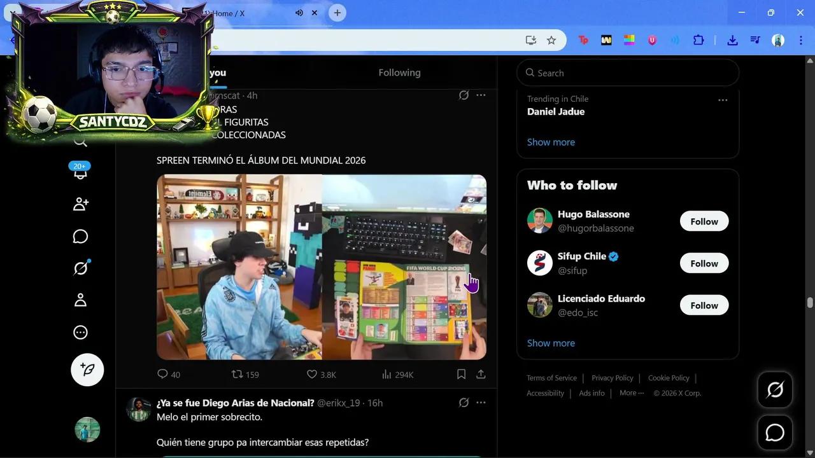The width and height of the screenshot is (815, 458).
Task: Open the Ya se fue Diego Arias profile name
Action: [236, 403]
